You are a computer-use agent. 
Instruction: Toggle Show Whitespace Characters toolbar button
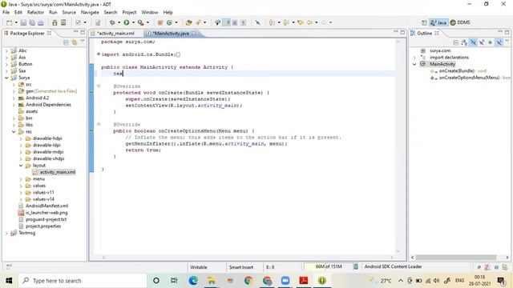tap(243, 22)
